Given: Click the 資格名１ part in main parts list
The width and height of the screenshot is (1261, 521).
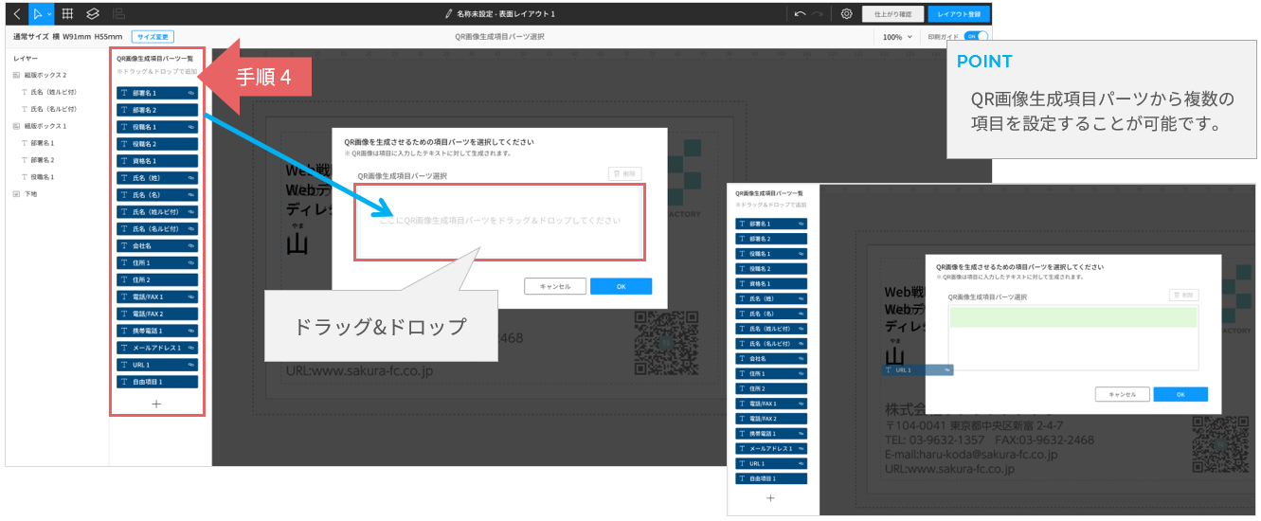Looking at the screenshot, I should (x=157, y=161).
